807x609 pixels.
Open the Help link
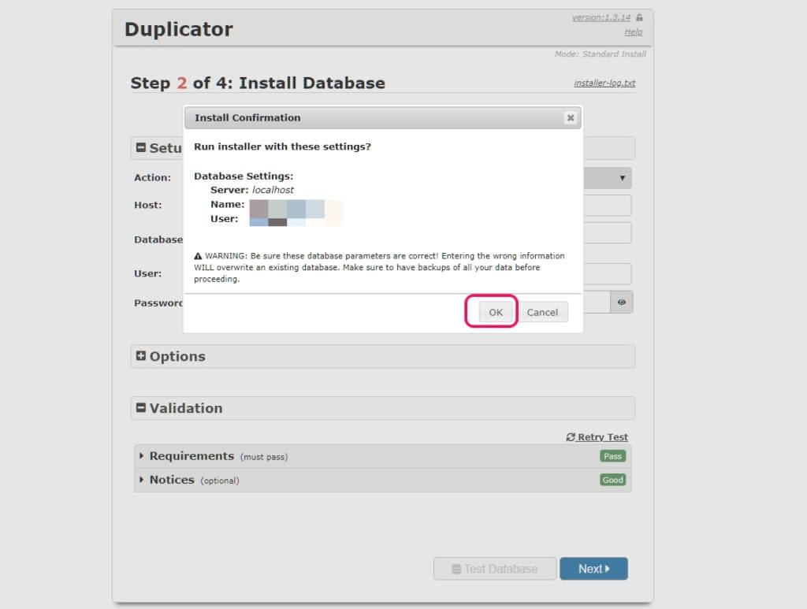click(633, 32)
